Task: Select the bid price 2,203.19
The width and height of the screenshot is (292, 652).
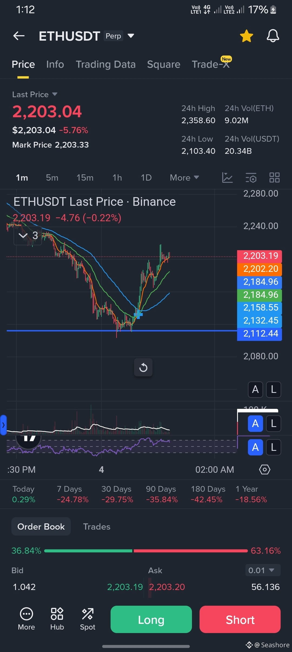Action: pos(125,587)
